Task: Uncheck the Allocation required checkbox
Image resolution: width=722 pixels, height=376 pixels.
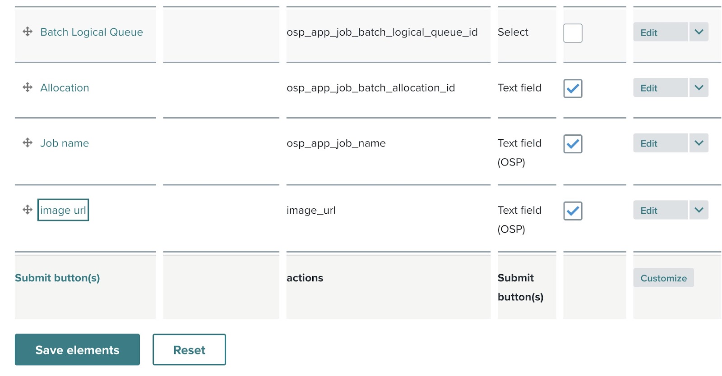Action: click(x=573, y=88)
